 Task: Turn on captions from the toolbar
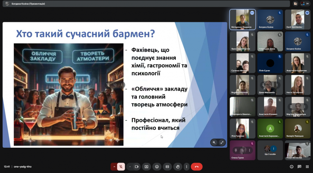(x=167, y=166)
